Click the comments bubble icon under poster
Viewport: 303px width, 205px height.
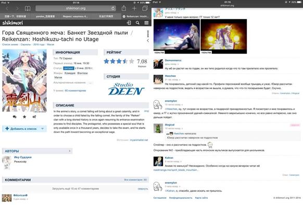15,117
